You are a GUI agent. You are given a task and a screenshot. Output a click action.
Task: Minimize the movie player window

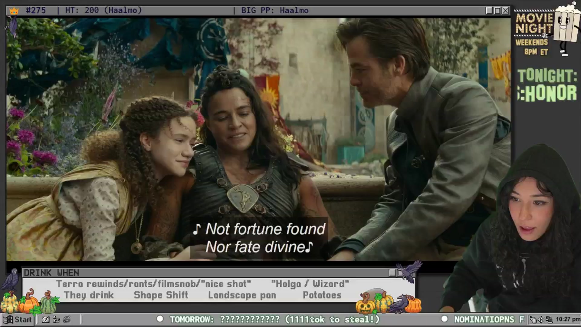point(489,11)
